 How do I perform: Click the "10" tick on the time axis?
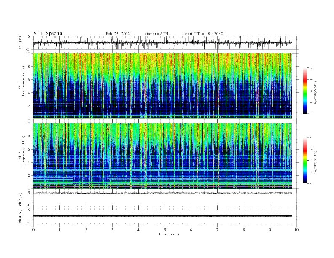pos(296,230)
